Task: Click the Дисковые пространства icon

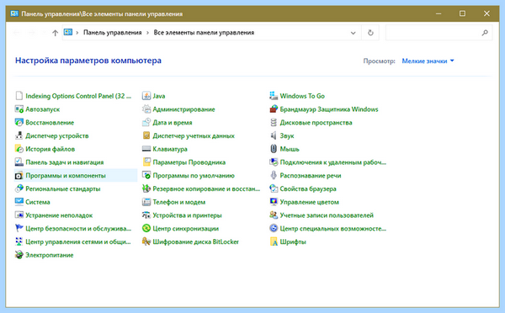Action: tap(274, 122)
